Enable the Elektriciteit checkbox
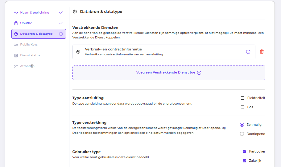Image resolution: width=281 pixels, height=167 pixels. pyautogui.click(x=243, y=98)
